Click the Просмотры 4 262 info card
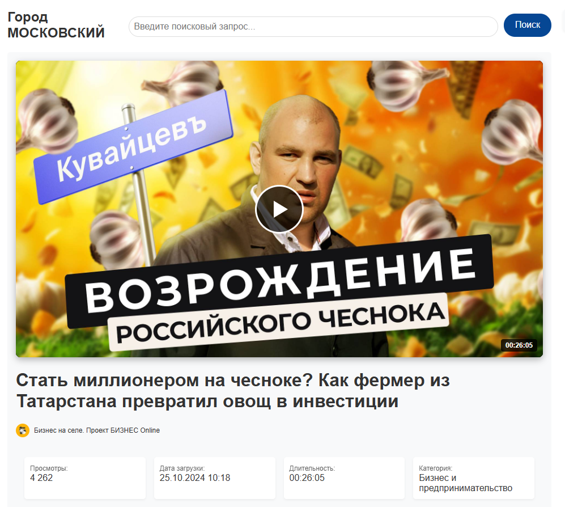The width and height of the screenshot is (565, 507). pyautogui.click(x=85, y=478)
